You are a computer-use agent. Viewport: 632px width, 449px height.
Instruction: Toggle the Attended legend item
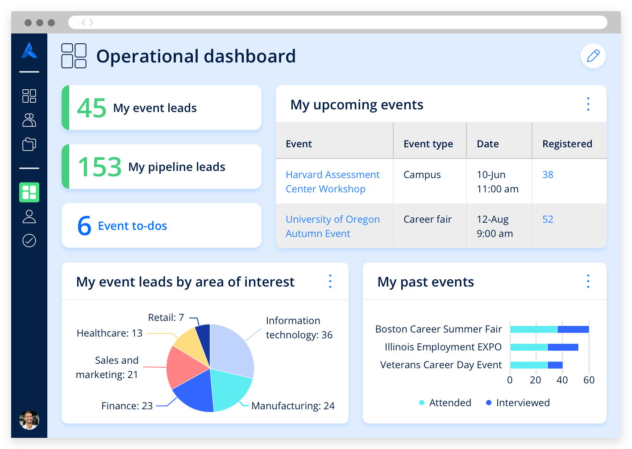445,403
